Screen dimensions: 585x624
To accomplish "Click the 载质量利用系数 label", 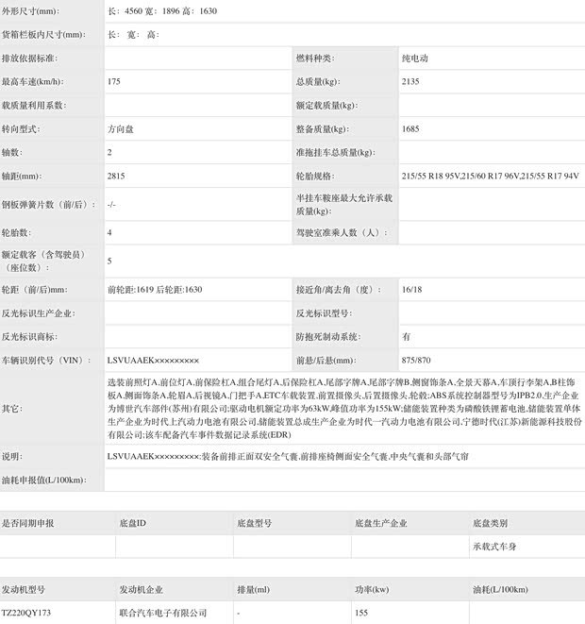I will [x=34, y=105].
